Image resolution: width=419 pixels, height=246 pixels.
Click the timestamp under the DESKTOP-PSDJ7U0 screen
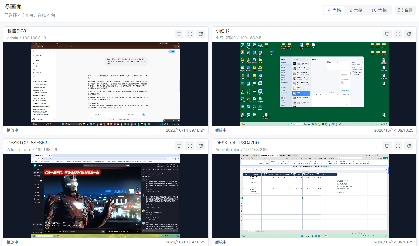[x=394, y=242]
